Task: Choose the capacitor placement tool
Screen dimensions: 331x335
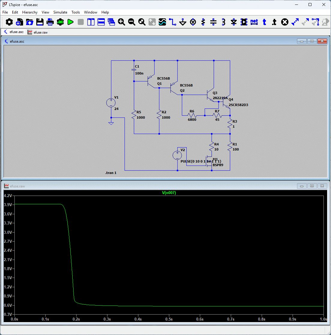Action: click(x=213, y=22)
